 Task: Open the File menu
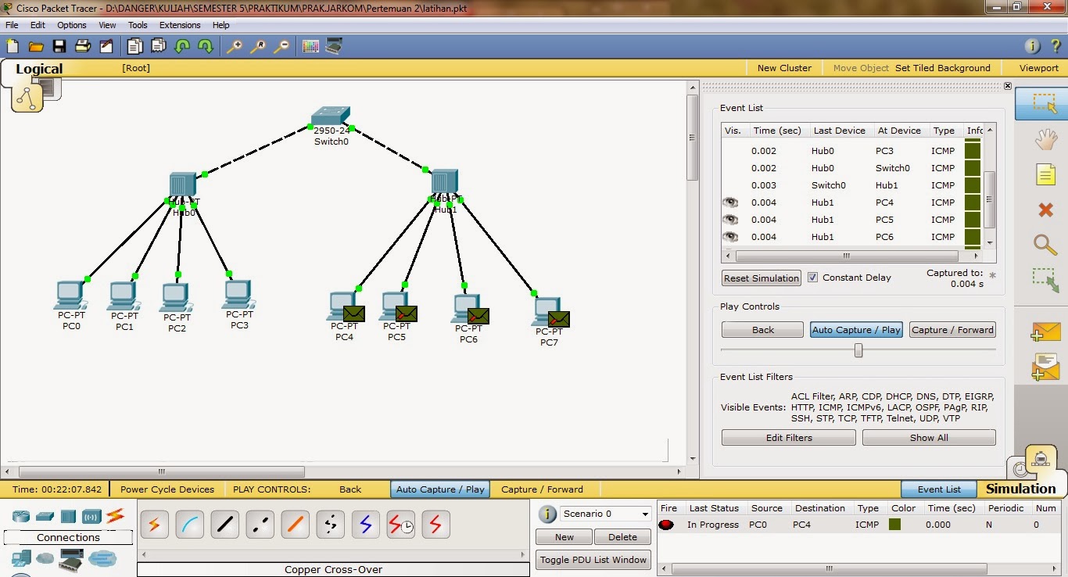click(12, 25)
